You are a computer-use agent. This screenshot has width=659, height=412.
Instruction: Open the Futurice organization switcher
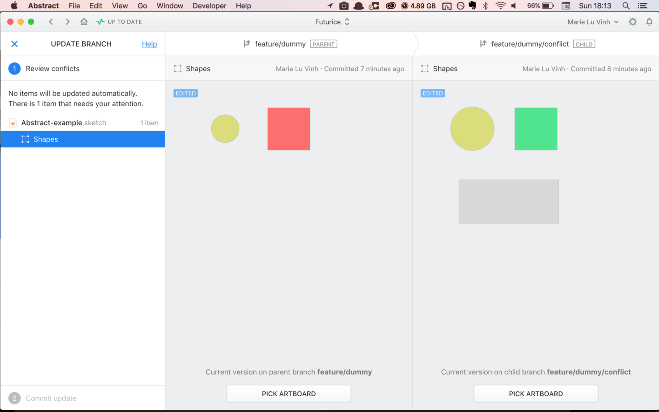point(332,22)
